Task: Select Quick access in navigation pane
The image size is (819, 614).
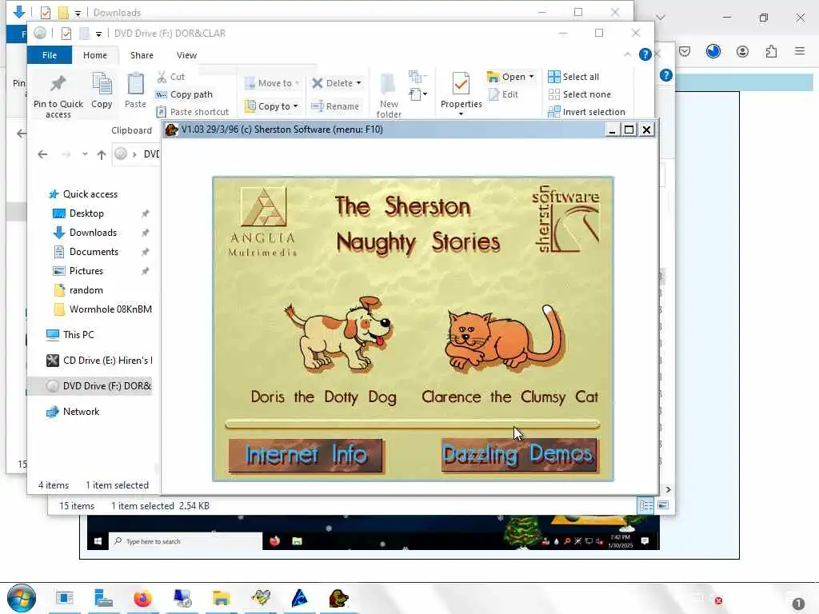Action: pos(83,194)
